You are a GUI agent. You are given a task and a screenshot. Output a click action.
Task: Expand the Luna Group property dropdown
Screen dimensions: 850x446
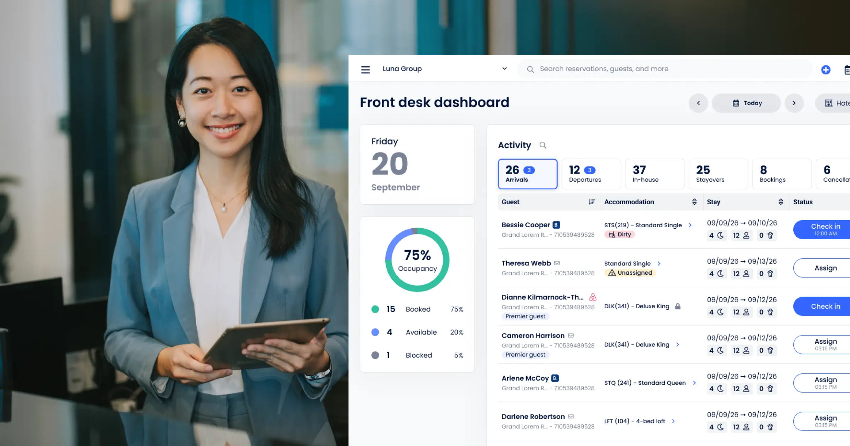pyautogui.click(x=504, y=69)
